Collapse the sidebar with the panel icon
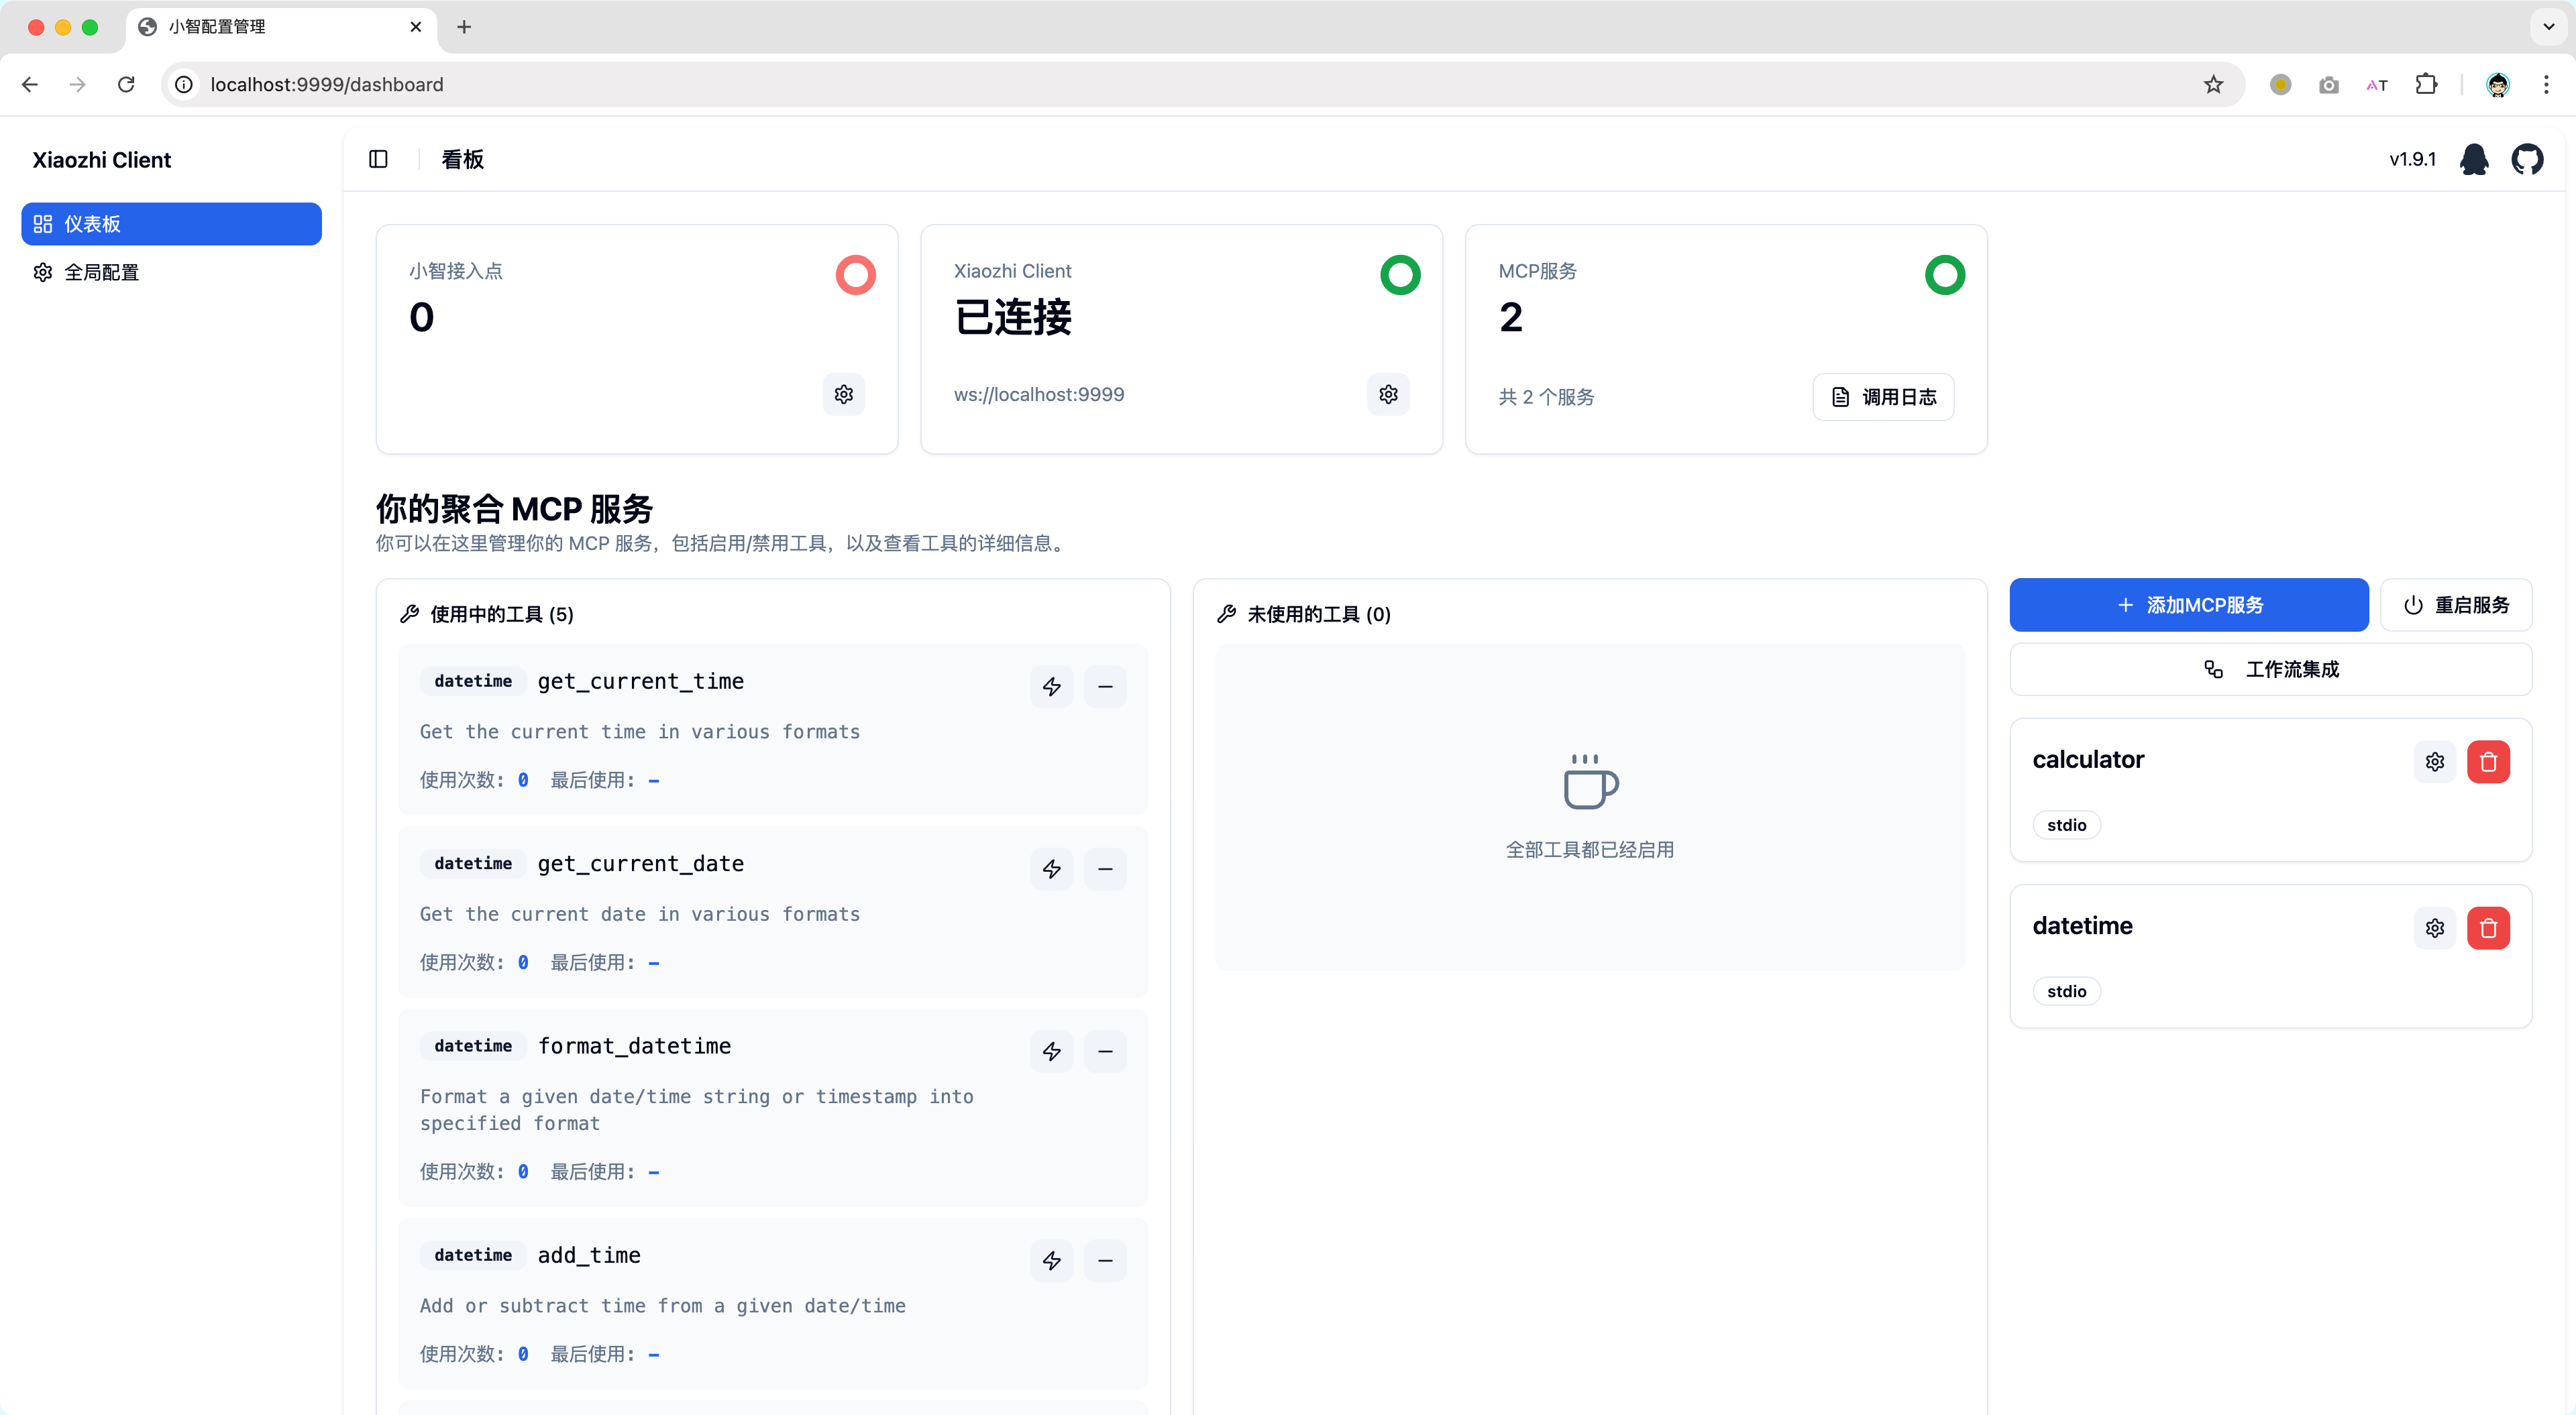Viewport: 2576px width, 1415px height. point(378,159)
